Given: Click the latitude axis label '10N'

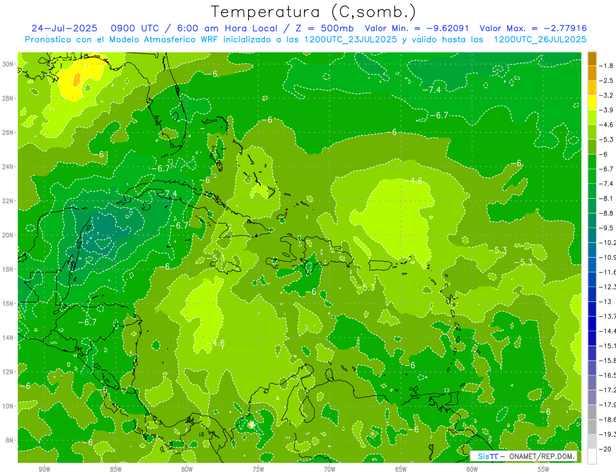Looking at the screenshot, I should click(8, 406).
